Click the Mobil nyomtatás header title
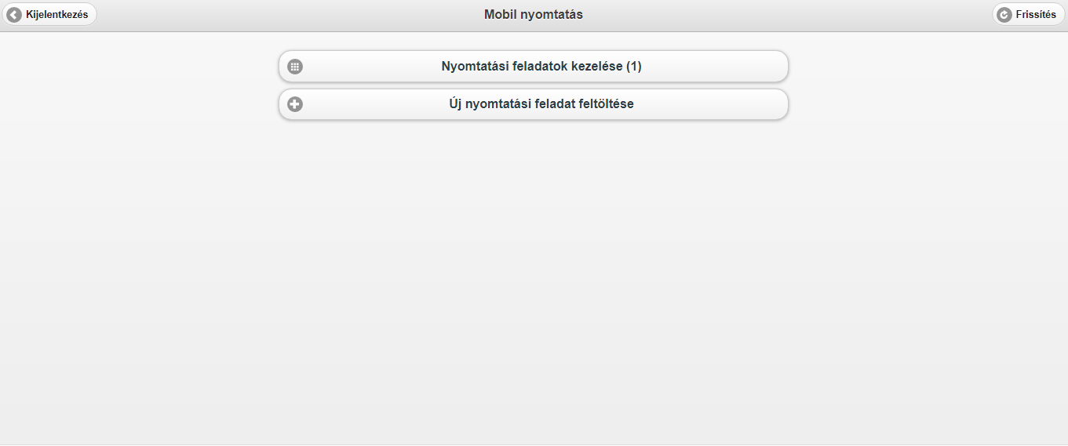The height and width of the screenshot is (446, 1068). tap(534, 15)
